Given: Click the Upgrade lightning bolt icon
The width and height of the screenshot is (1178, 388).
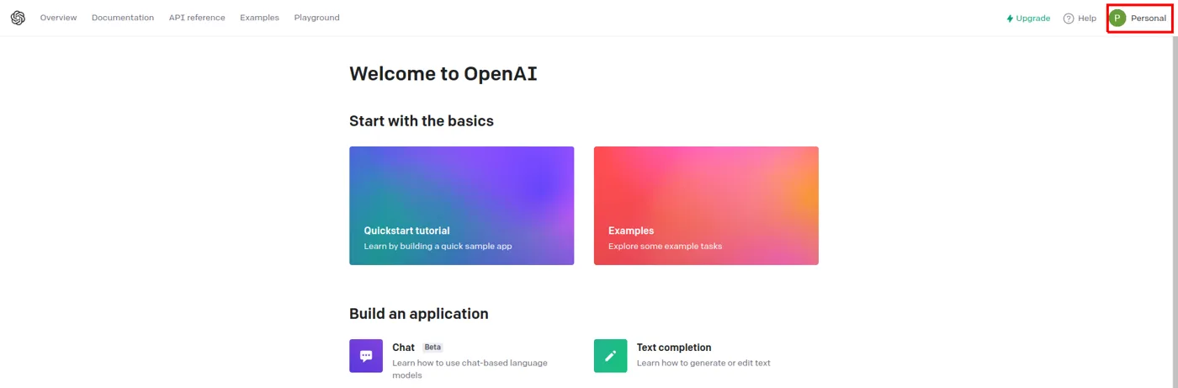Looking at the screenshot, I should coord(1010,19).
